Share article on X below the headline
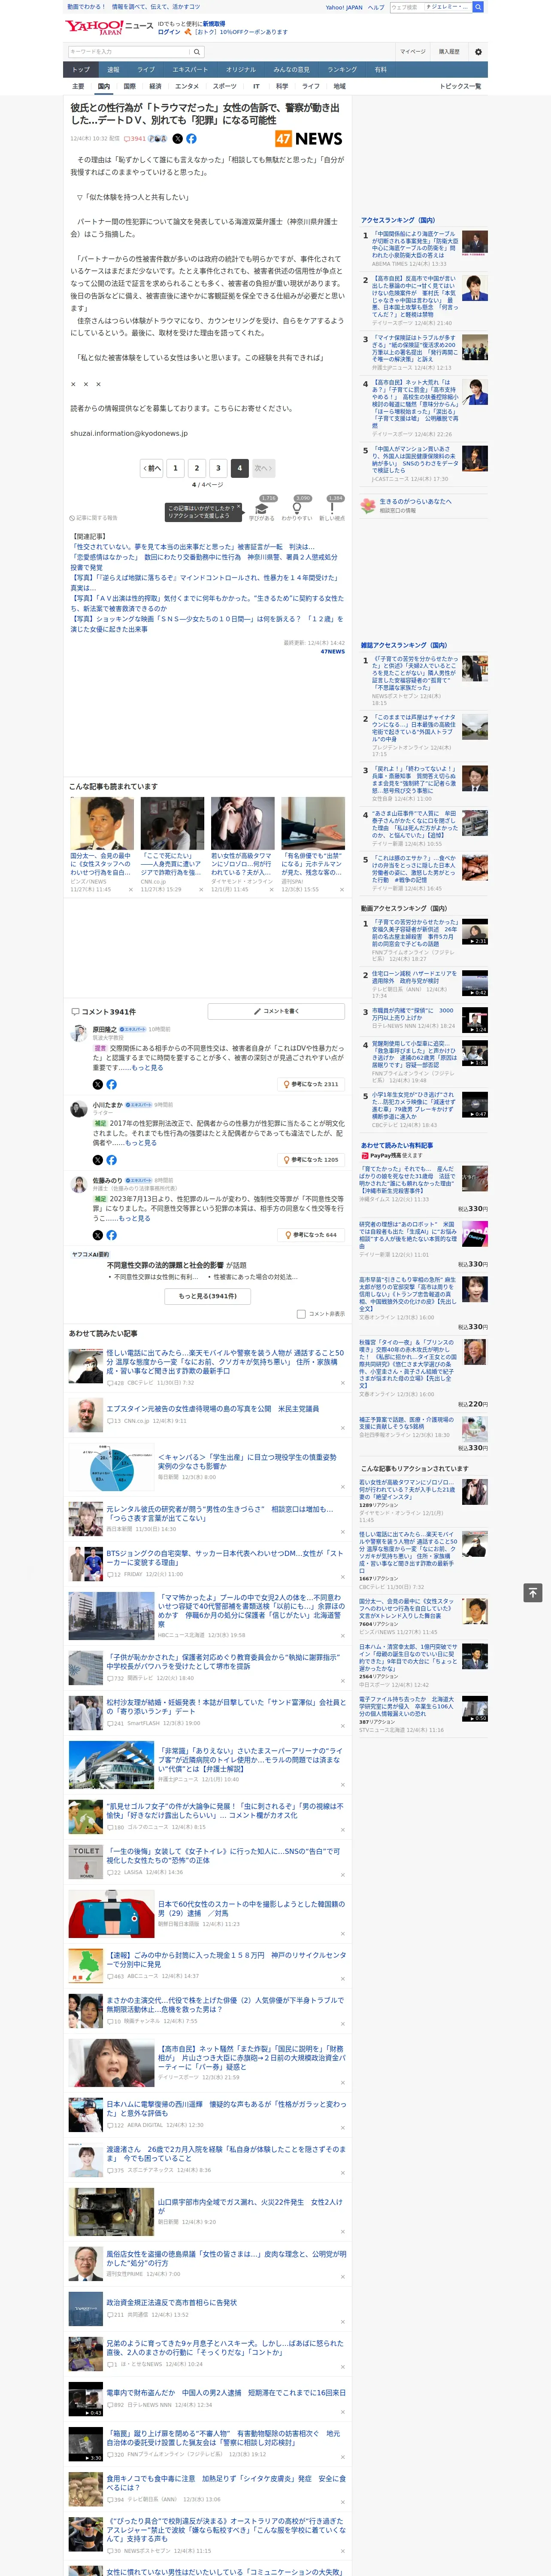The width and height of the screenshot is (551, 2576). [x=178, y=139]
